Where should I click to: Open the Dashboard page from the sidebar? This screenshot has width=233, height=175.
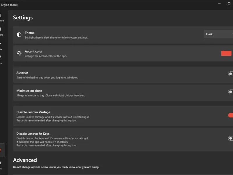(x=1, y=17)
